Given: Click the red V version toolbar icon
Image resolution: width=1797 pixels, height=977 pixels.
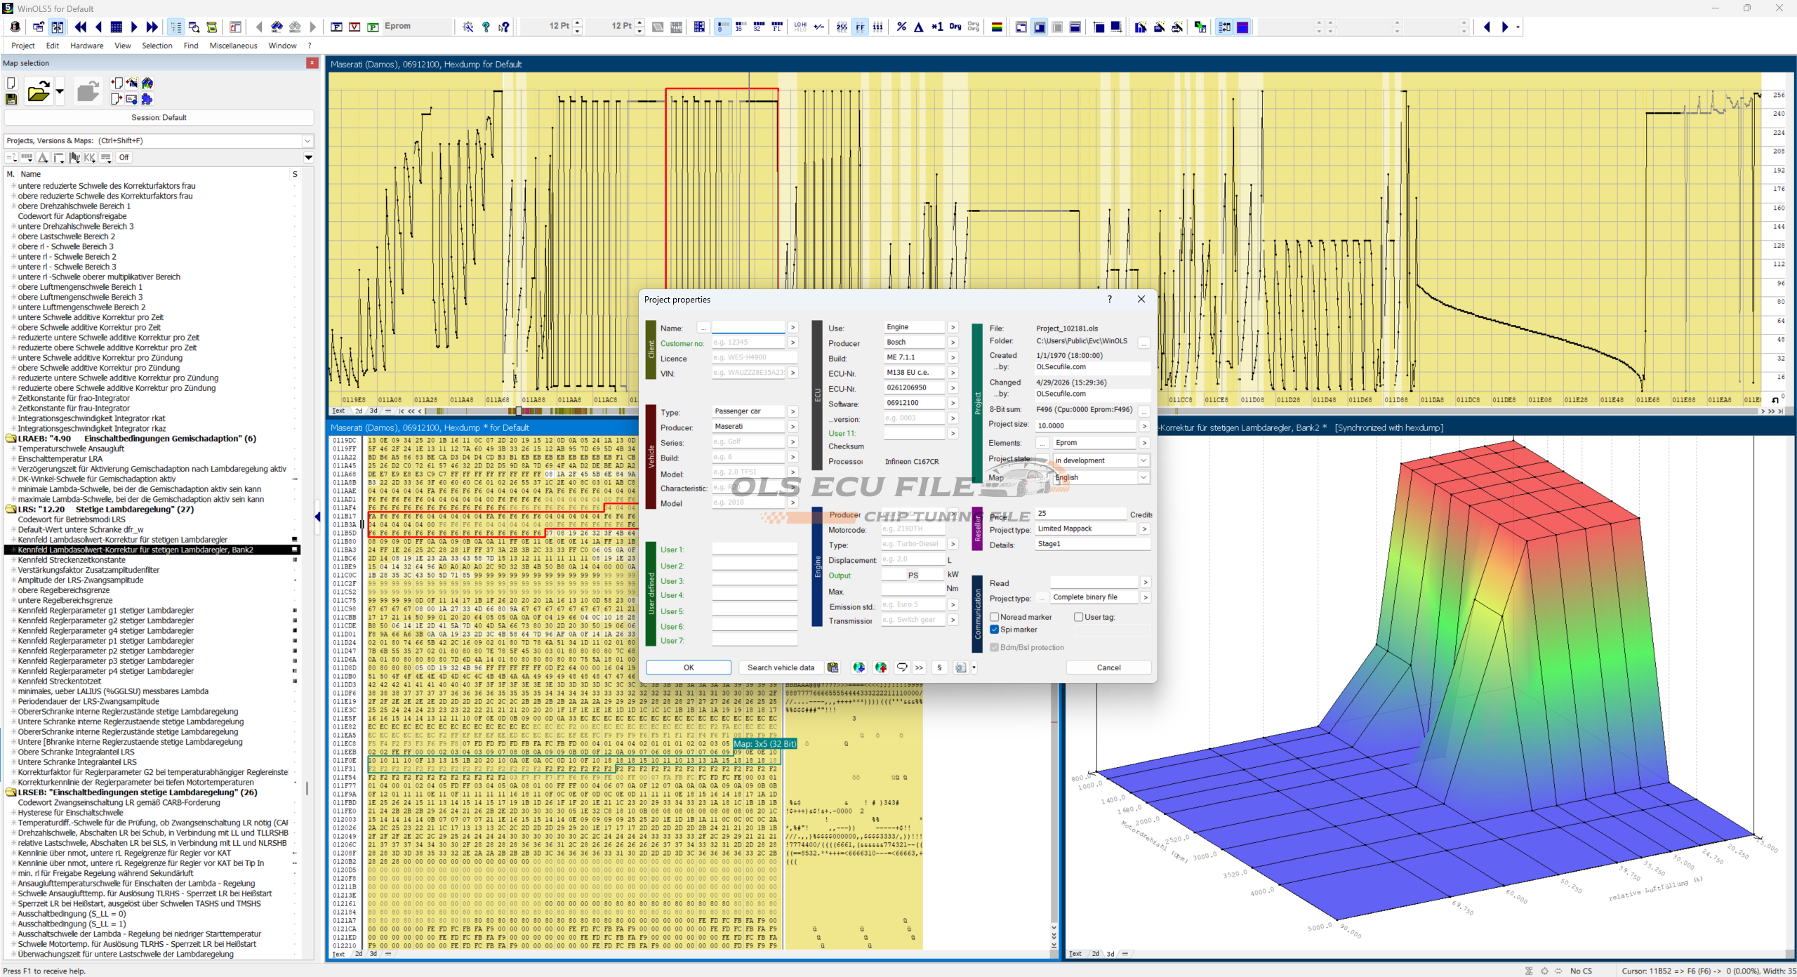Looking at the screenshot, I should [355, 27].
